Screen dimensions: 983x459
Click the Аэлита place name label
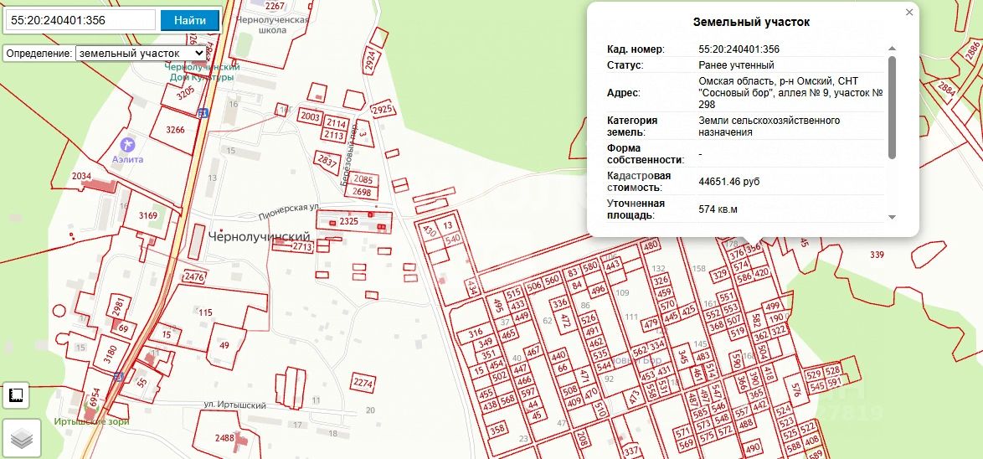click(128, 159)
